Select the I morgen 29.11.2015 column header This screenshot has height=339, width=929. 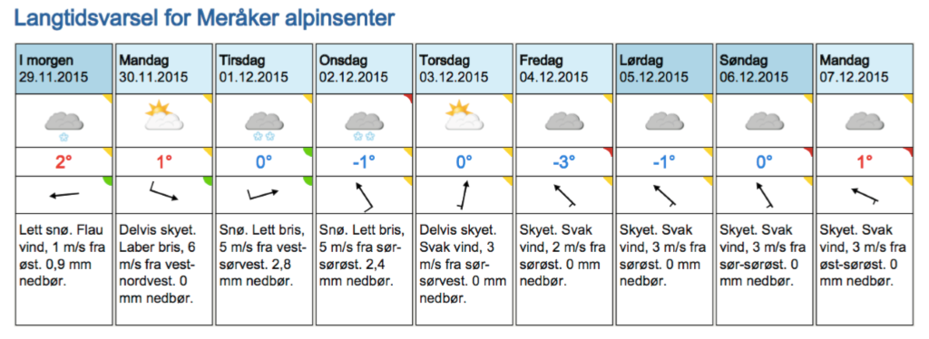[64, 68]
